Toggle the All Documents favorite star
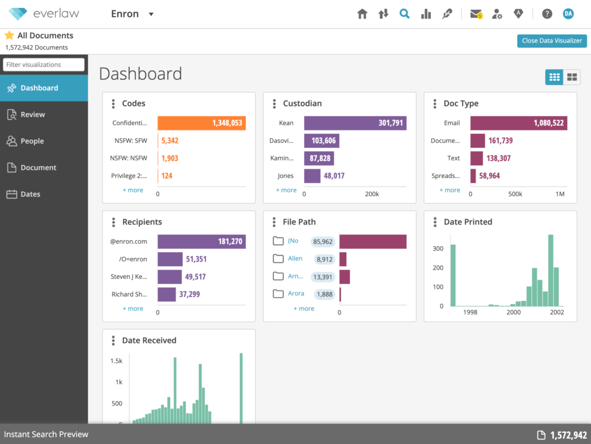This screenshot has height=444, width=591. tap(9, 35)
